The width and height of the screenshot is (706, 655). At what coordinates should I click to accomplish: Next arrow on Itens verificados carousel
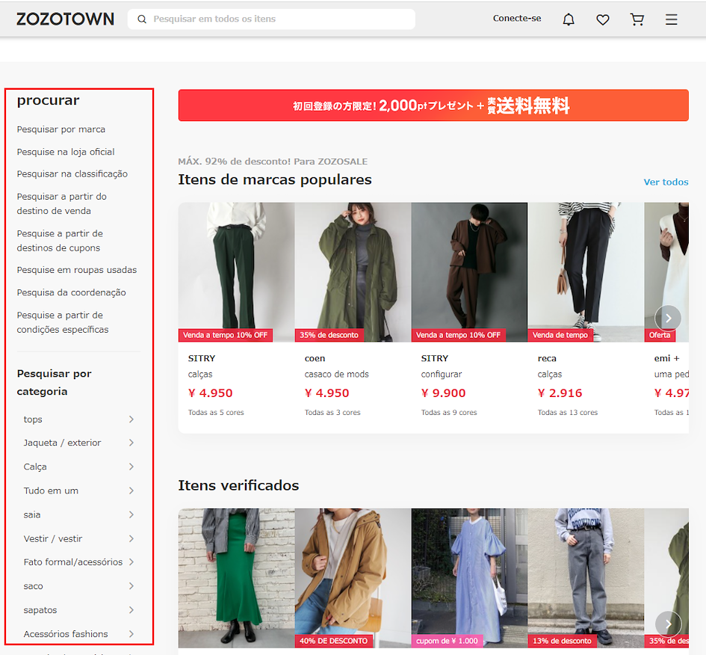coord(668,624)
